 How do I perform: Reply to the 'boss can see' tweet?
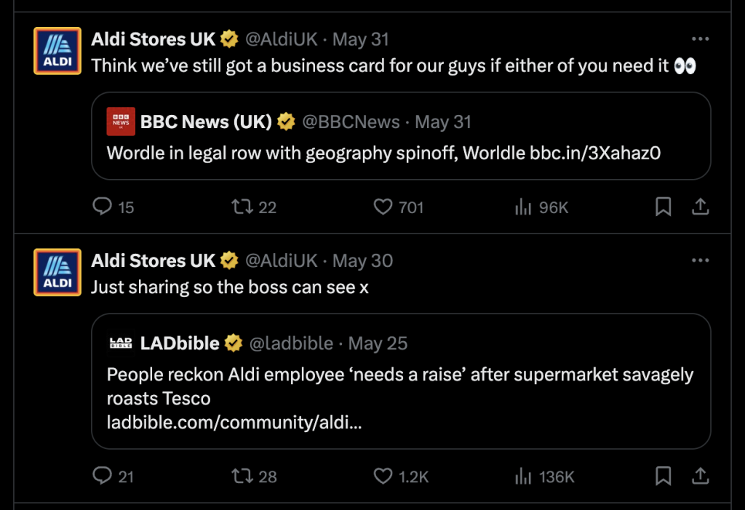click(x=103, y=477)
